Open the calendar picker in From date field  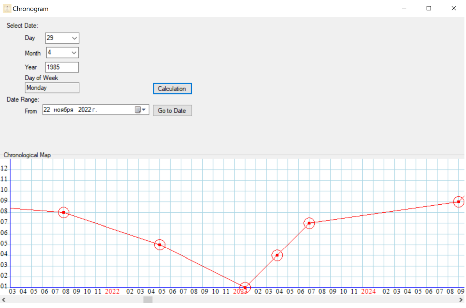[140, 110]
